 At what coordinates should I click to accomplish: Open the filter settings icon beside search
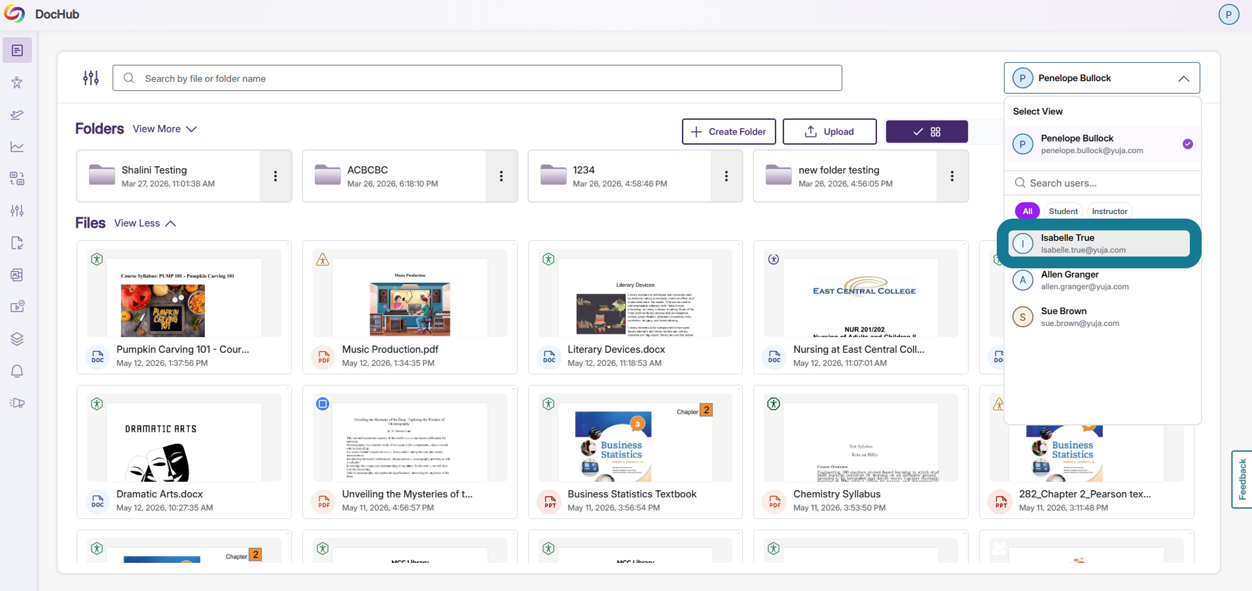coord(91,78)
